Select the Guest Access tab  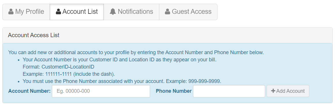click(188, 12)
